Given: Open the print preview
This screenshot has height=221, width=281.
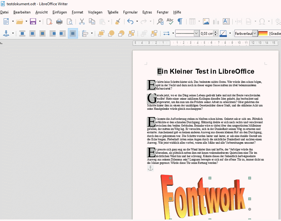Looking at the screenshot, I should point(69,22).
